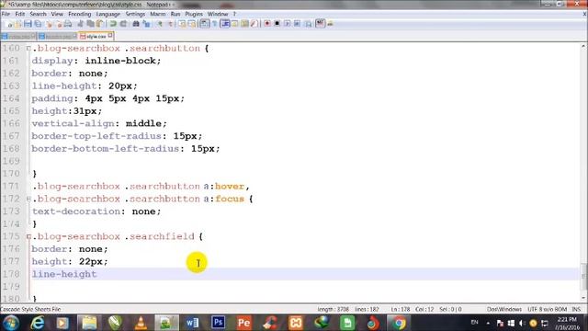Open Microsoft Word from the taskbar
The width and height of the screenshot is (588, 331).
192,323
